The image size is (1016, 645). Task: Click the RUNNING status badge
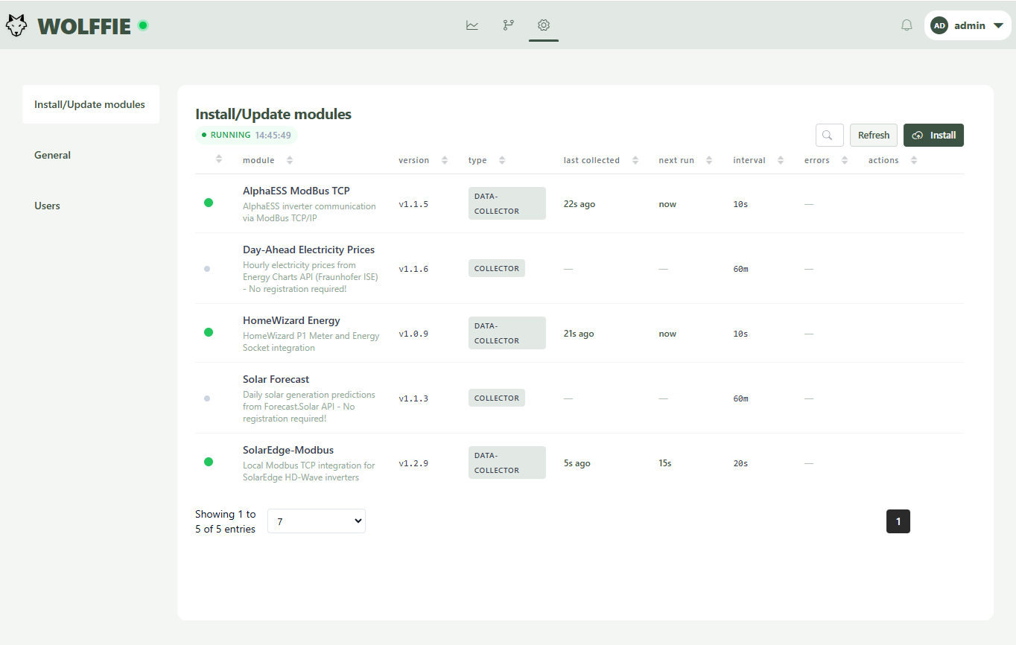point(247,135)
